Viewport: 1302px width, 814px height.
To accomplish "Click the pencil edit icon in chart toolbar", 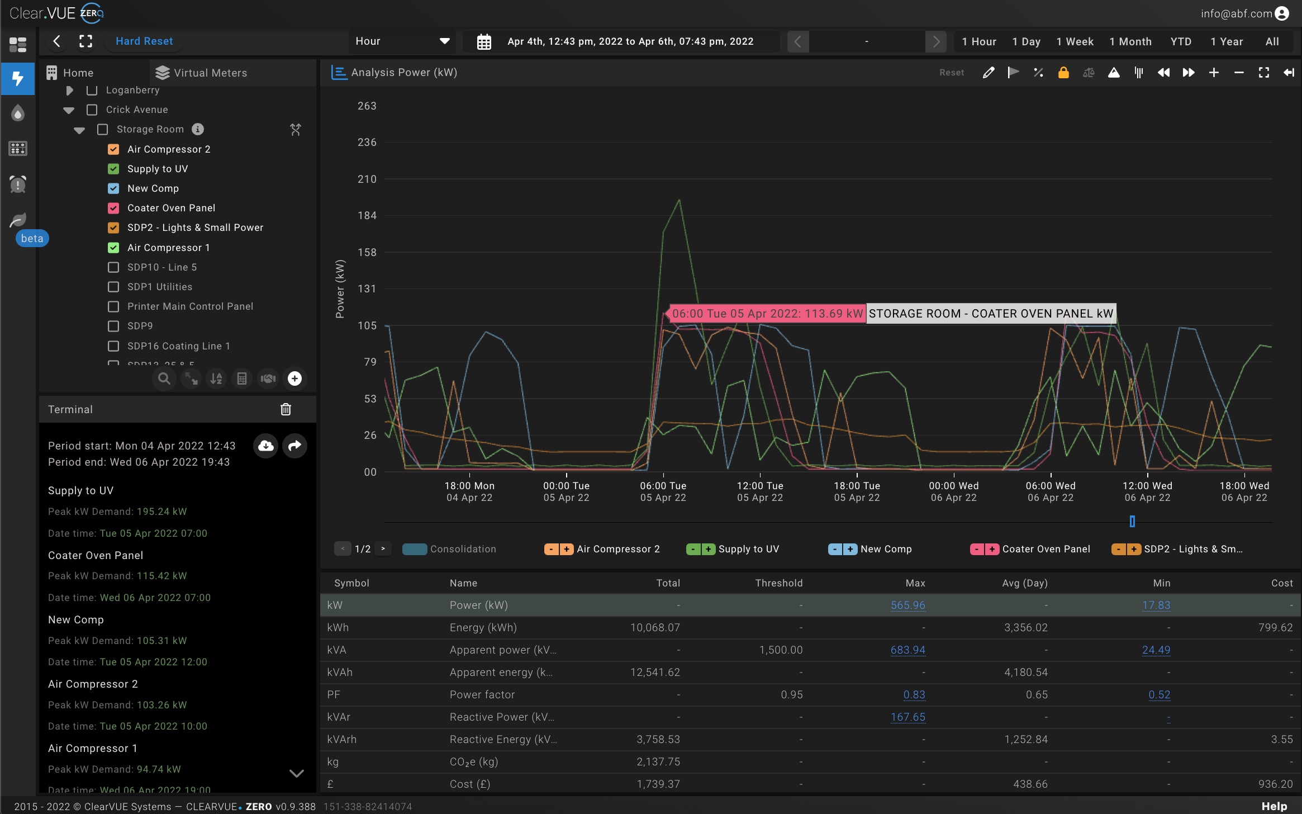I will point(989,73).
